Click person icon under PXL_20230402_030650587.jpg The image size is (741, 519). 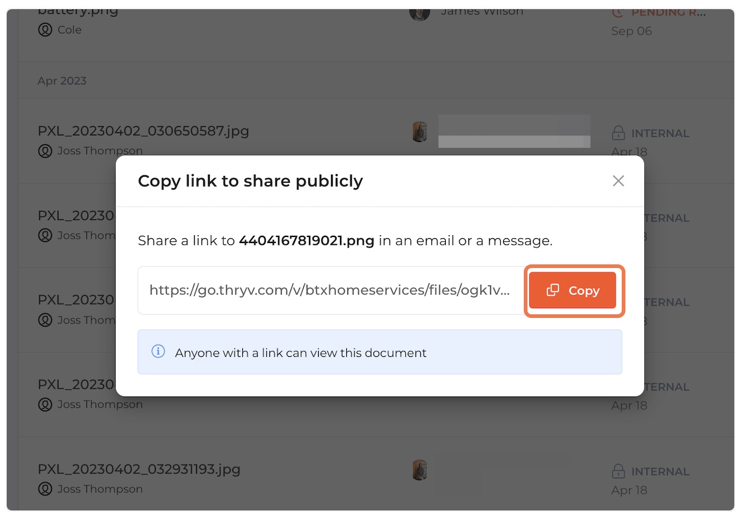45,151
